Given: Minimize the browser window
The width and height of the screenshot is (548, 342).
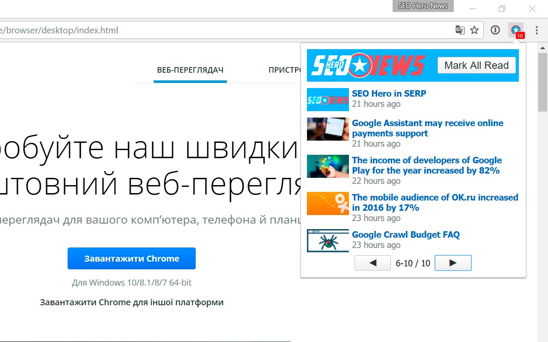Looking at the screenshot, I should (x=473, y=9).
